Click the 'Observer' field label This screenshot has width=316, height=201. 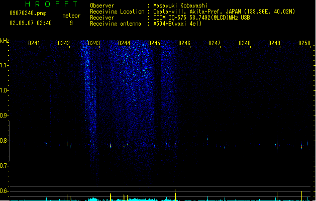[102, 6]
